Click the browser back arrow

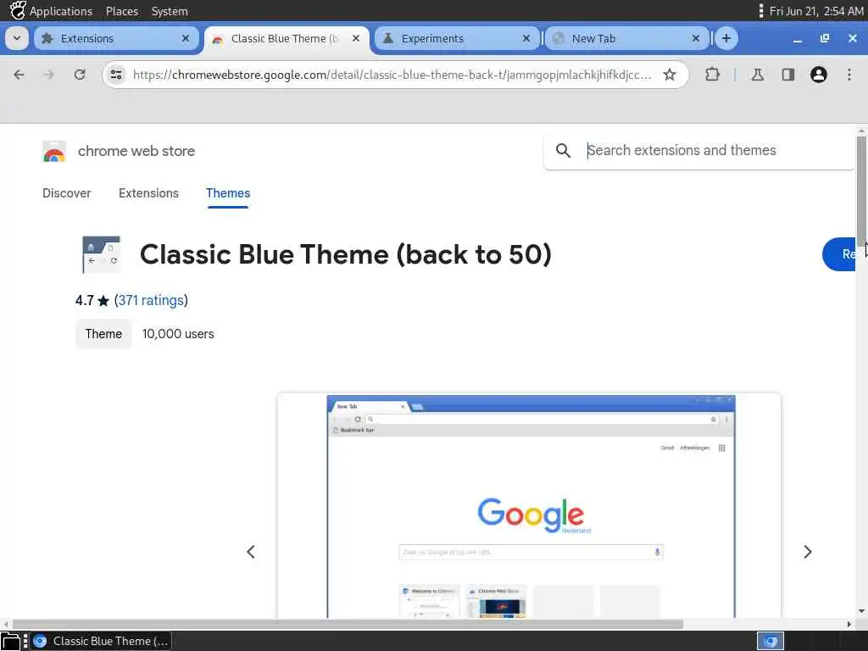tap(19, 75)
